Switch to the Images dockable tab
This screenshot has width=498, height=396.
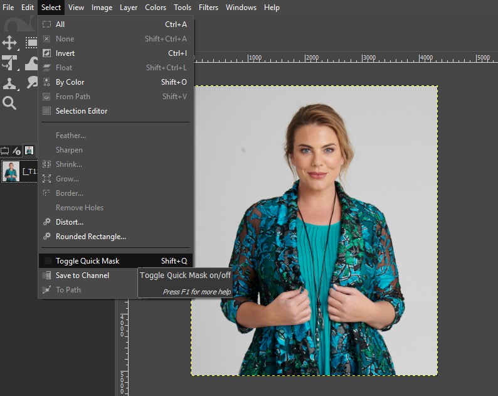click(x=29, y=151)
